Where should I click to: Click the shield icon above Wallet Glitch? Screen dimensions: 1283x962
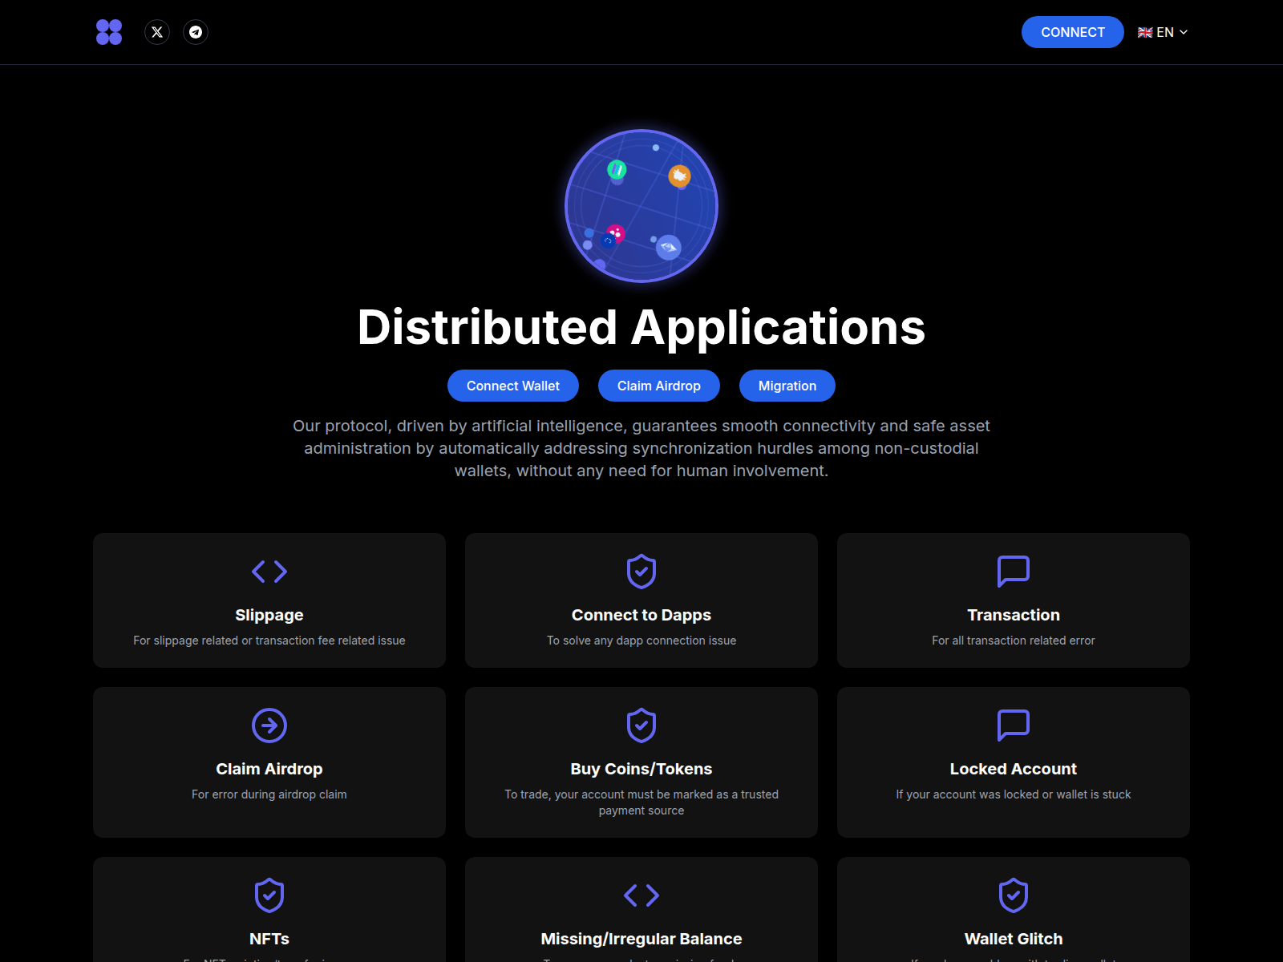tap(1014, 895)
